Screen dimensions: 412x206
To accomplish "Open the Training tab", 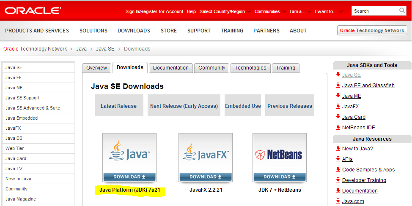I will tap(286, 68).
